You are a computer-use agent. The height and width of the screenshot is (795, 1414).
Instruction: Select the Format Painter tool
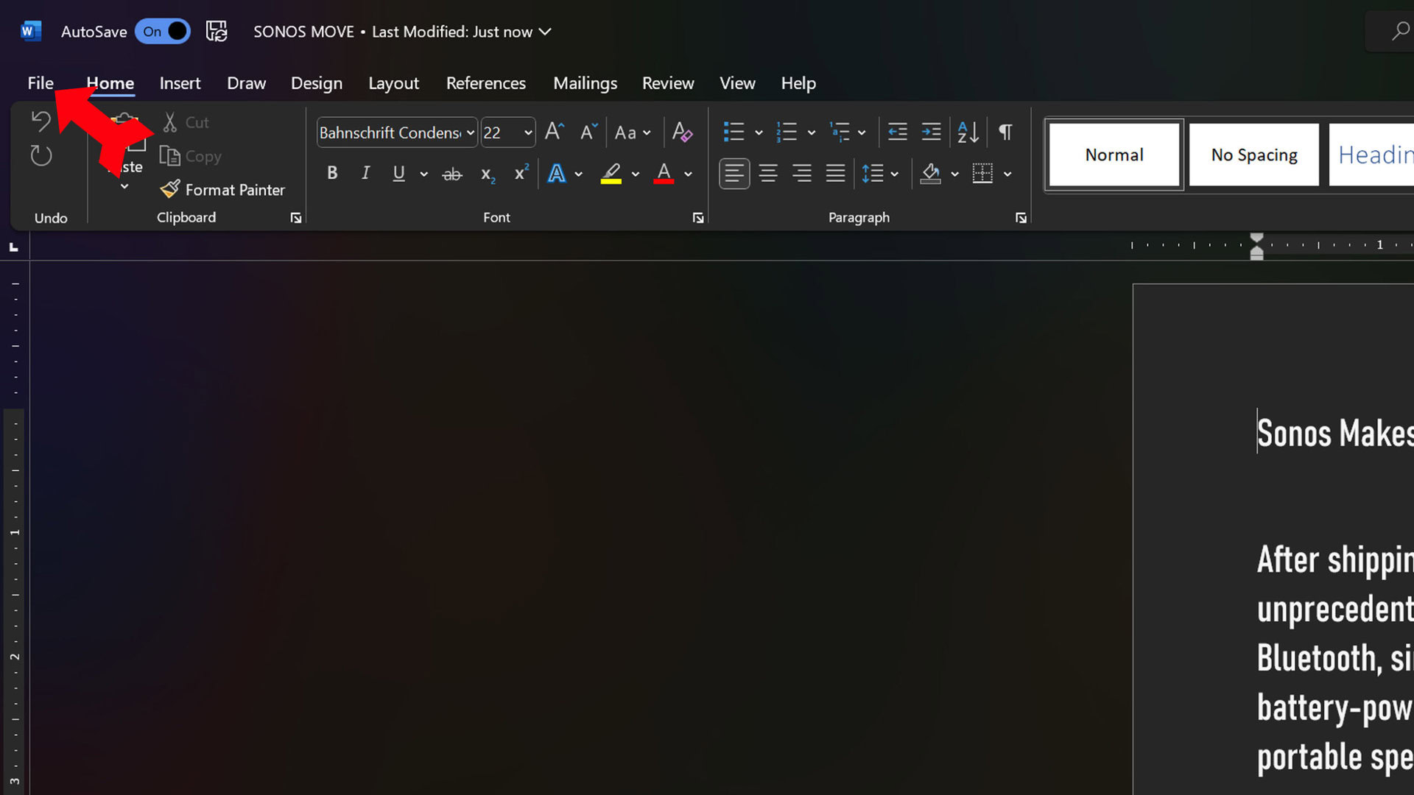223,189
